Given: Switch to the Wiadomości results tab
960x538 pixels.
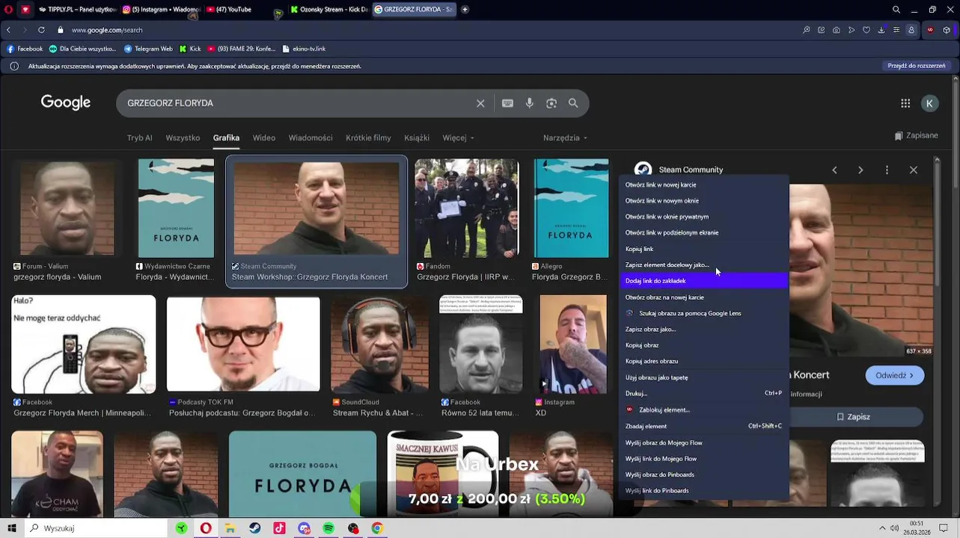Looking at the screenshot, I should [311, 138].
